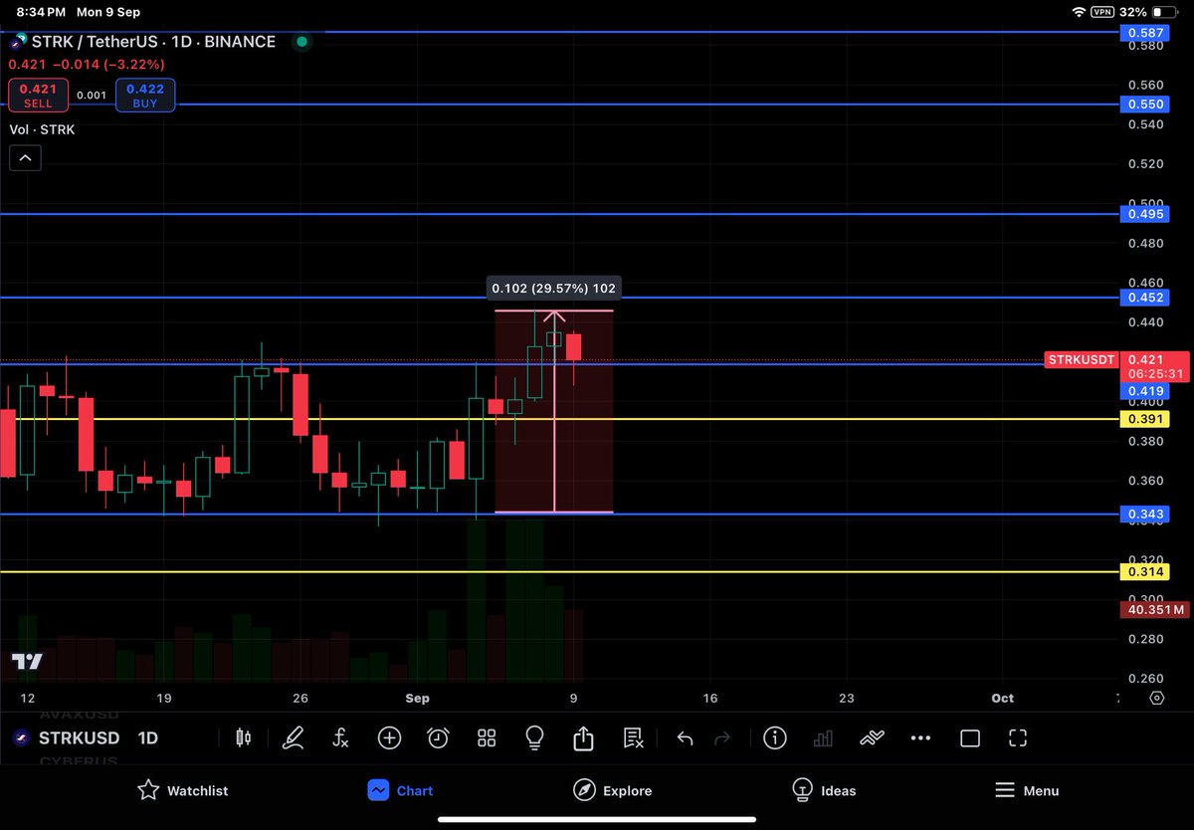Open the Watchlist tab
This screenshot has height=830, width=1194.
(x=183, y=790)
